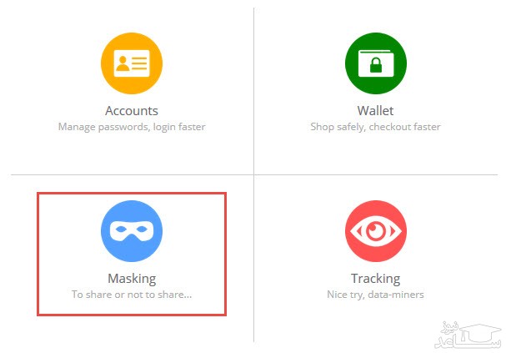506x353 pixels.
Task: Click the white mask glyph inside the Masking icon
Action: pyautogui.click(x=132, y=230)
